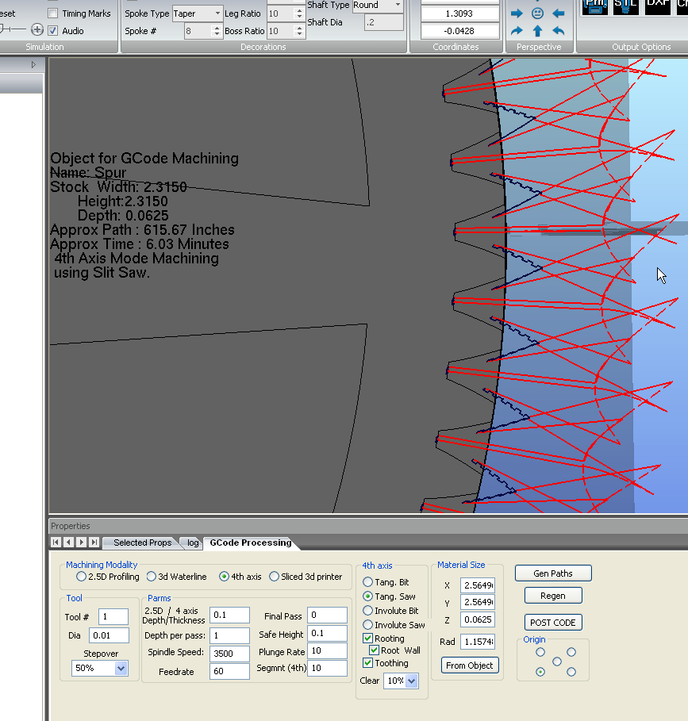Image resolution: width=688 pixels, height=721 pixels.
Task: Jump to first tab using tab-scroll icon
Action: click(56, 543)
